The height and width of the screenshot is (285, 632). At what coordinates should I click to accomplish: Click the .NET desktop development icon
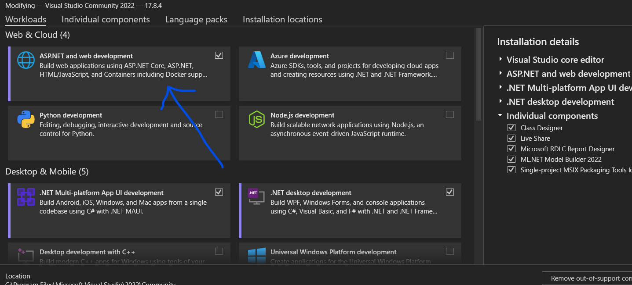(257, 197)
